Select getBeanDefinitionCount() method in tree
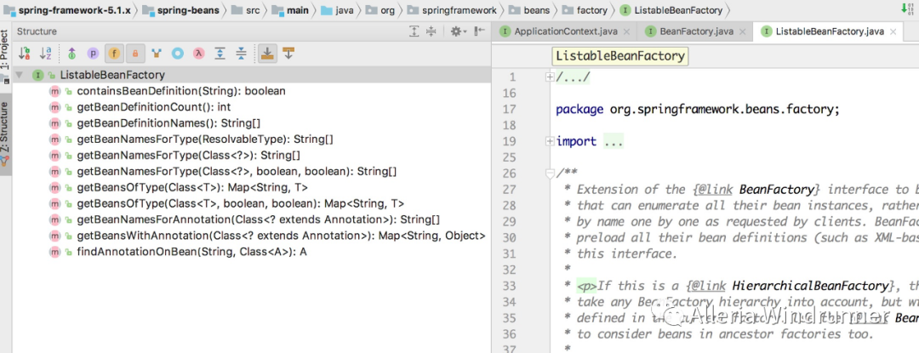 [153, 107]
